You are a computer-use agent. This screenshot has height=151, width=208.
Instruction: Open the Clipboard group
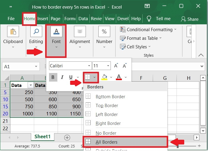[13, 37]
